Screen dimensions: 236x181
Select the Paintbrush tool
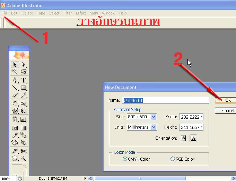click(x=15, y=95)
